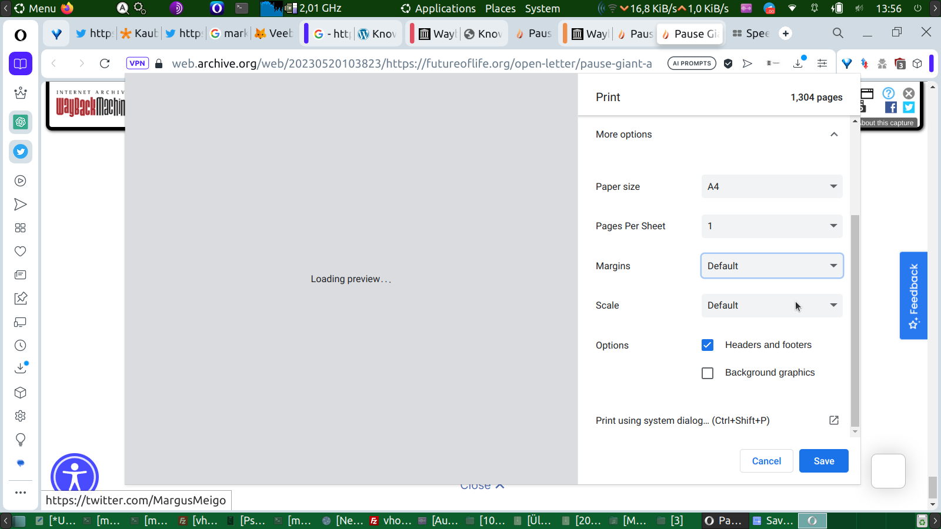This screenshot has height=529, width=941.
Task: Click the workspaces icon above the sidebar
Action: (21, 63)
